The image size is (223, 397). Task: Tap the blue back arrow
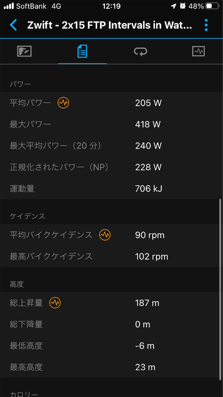[13, 25]
